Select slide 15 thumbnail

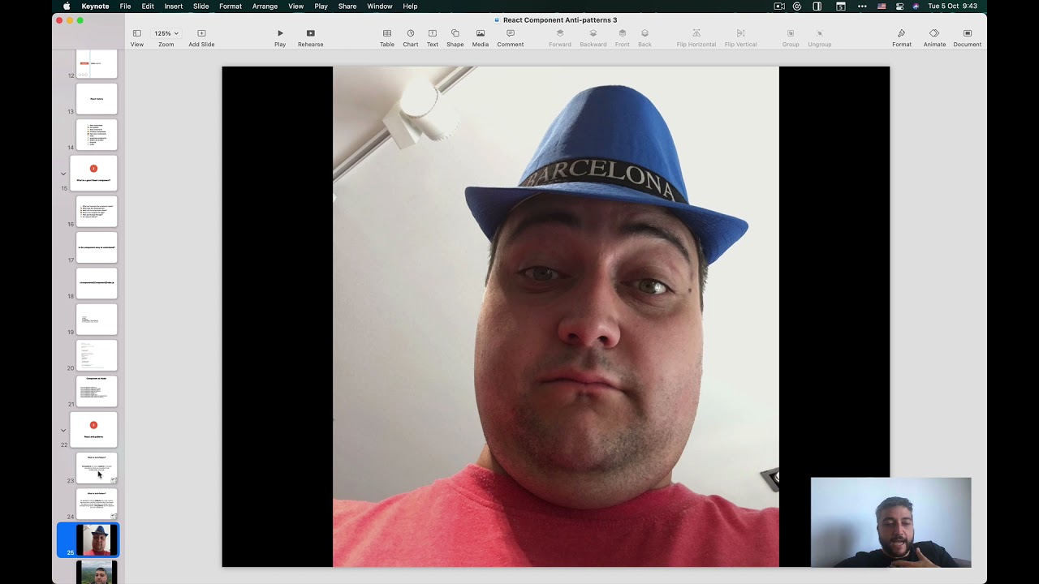point(93,174)
